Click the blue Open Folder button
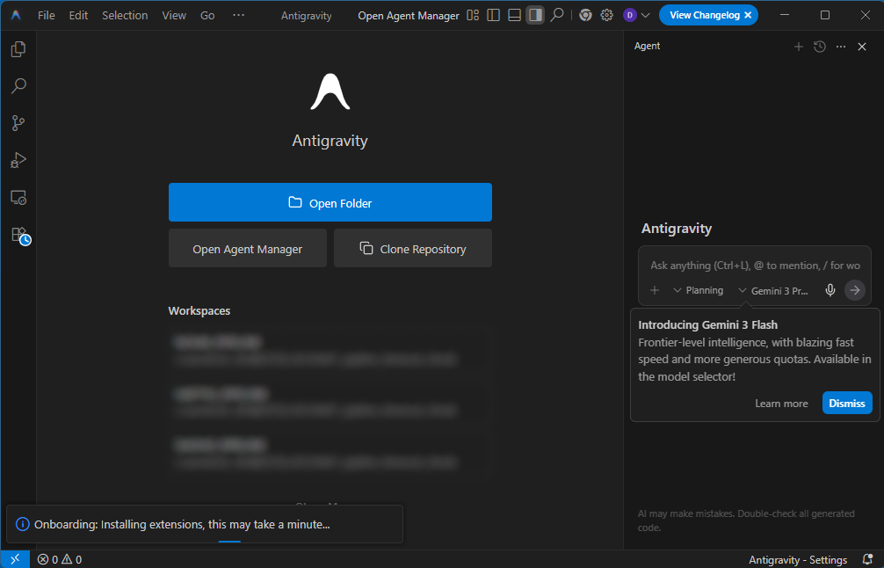884x568 pixels. pyautogui.click(x=330, y=202)
